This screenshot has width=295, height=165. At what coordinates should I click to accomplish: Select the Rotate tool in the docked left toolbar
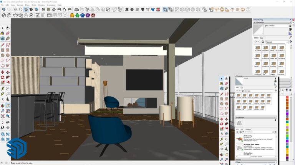pyautogui.click(x=2, y=77)
